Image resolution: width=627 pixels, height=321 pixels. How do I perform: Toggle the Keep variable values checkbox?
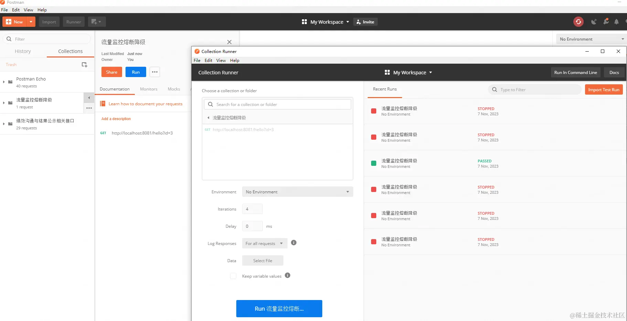[233, 276]
